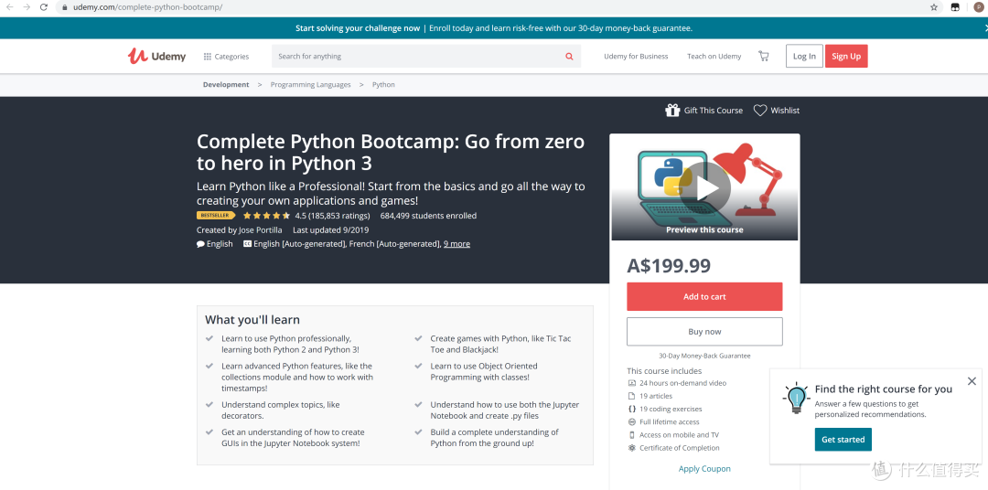Click the course title heading
Image resolution: width=988 pixels, height=490 pixels.
pos(391,153)
